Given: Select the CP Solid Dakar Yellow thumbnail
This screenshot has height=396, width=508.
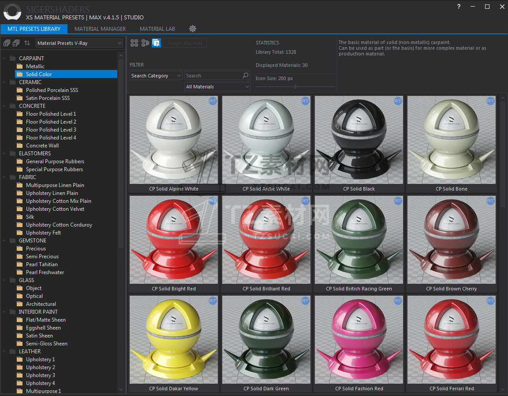Looking at the screenshot, I should [x=174, y=340].
